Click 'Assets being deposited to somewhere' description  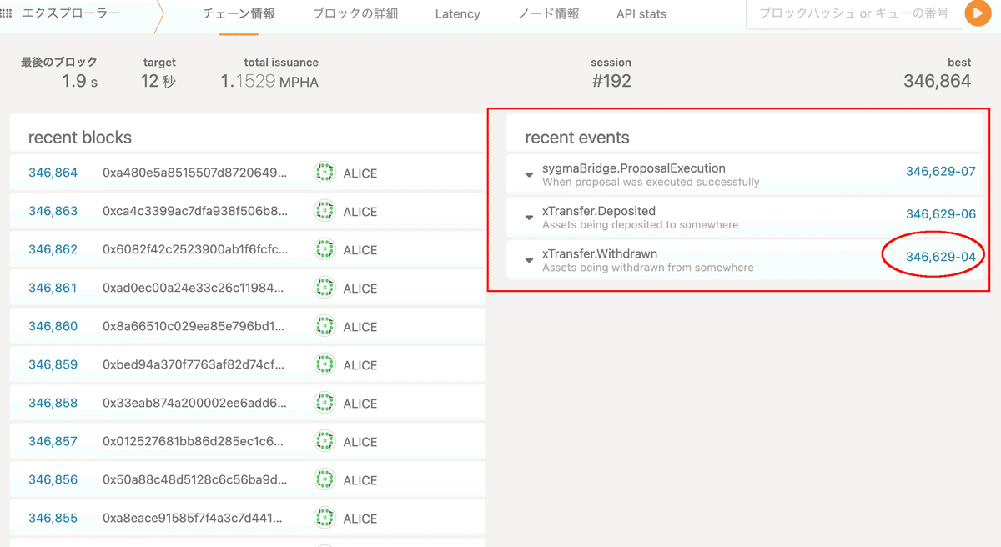click(640, 225)
